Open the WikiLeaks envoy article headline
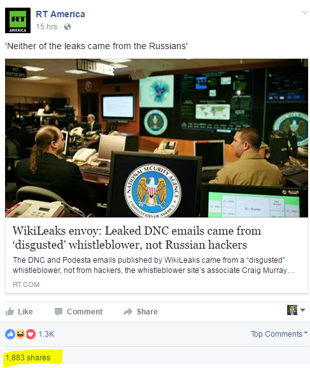This screenshot has height=368, width=310. tap(137, 237)
